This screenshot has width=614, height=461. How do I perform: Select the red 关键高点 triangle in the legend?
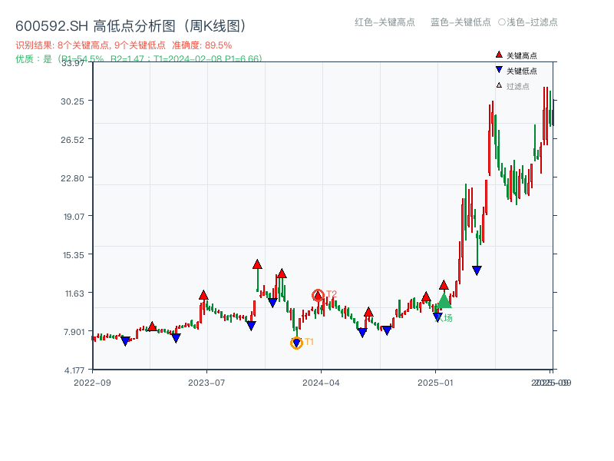point(499,55)
